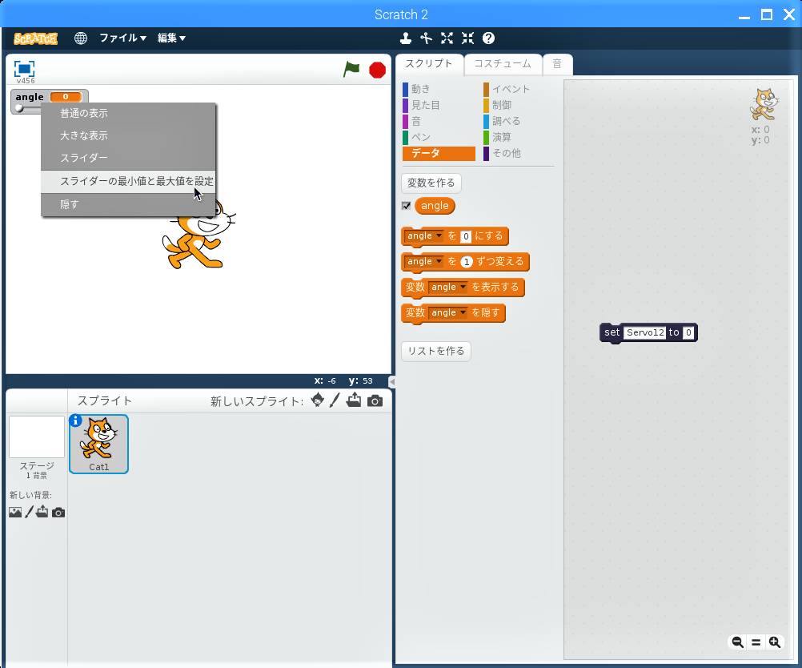This screenshot has height=668, width=802.
Task: Paint a new backdrop
Action: tap(29, 511)
